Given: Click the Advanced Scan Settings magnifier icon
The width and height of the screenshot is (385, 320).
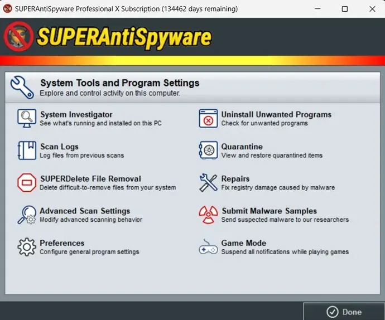Looking at the screenshot, I should click(27, 215).
